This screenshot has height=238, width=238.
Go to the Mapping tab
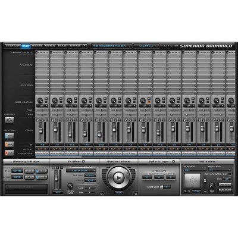coord(50,46)
